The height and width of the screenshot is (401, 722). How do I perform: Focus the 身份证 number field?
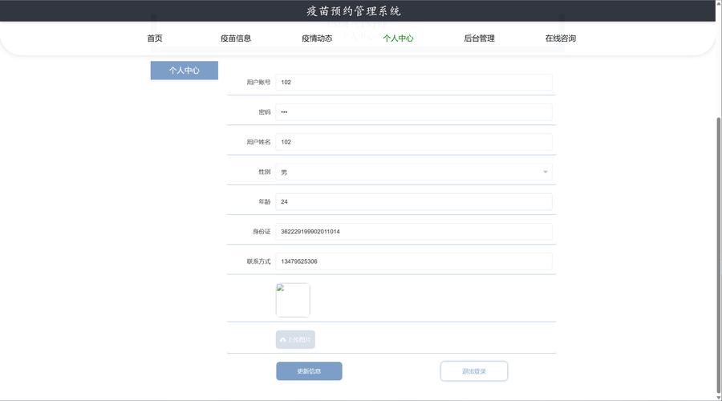[x=413, y=232]
